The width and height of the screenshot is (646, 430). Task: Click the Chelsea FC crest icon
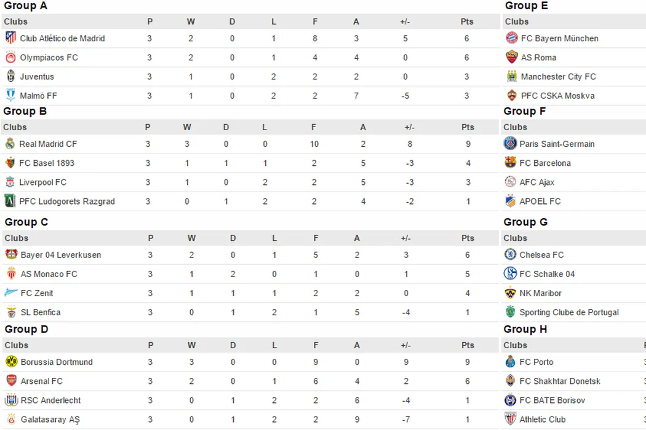click(510, 254)
